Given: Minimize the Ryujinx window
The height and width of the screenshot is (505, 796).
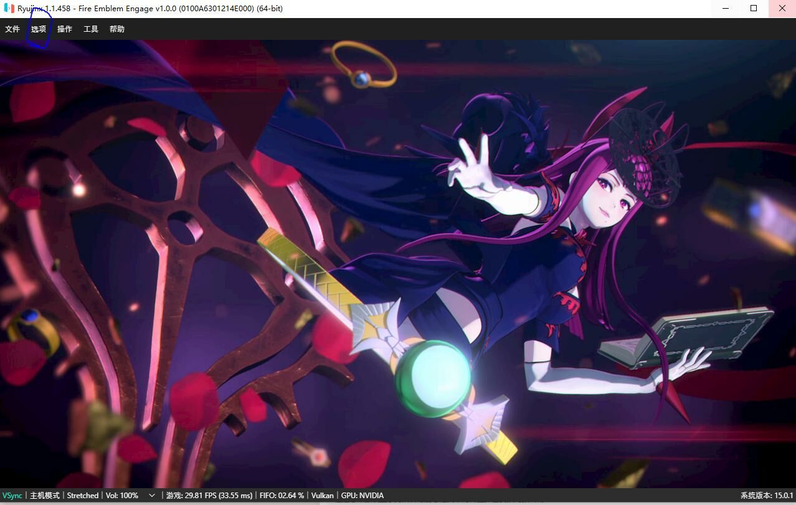Looking at the screenshot, I should (726, 9).
